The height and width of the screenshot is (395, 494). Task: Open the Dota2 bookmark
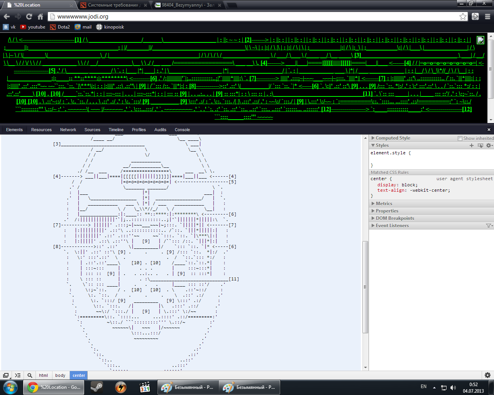60,27
